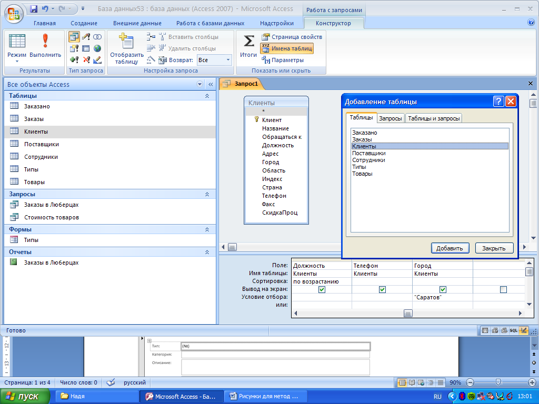Uncheck Вывод на экран for Город column
The height and width of the screenshot is (404, 539).
coord(443,290)
